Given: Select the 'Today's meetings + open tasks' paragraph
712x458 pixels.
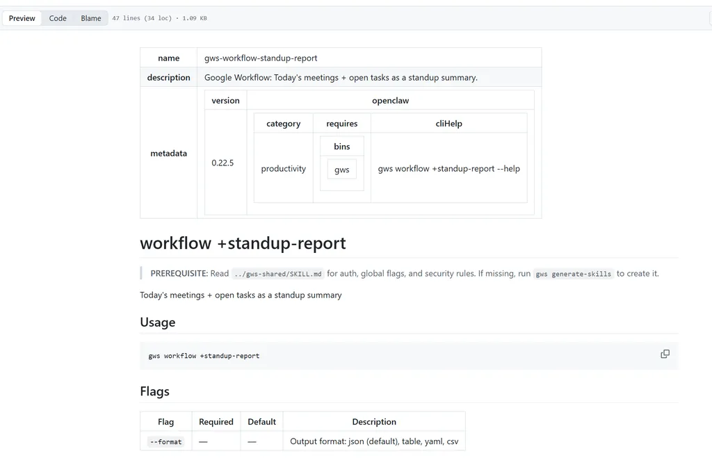Looking at the screenshot, I should 241,295.
